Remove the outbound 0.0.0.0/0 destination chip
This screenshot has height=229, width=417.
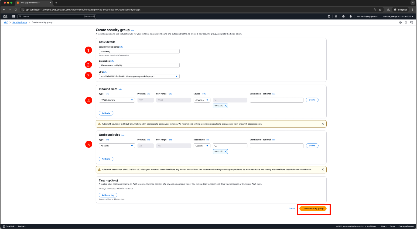click(x=226, y=152)
